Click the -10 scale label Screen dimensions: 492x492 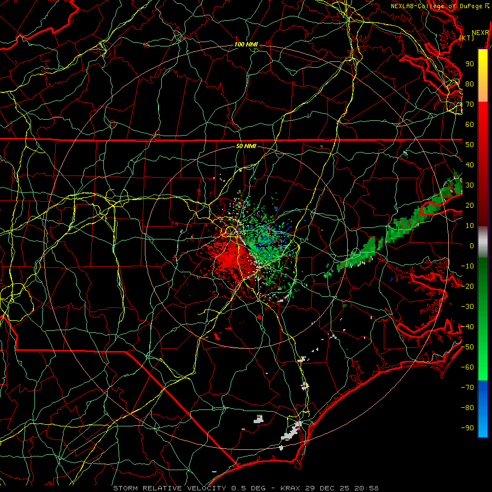(x=467, y=266)
